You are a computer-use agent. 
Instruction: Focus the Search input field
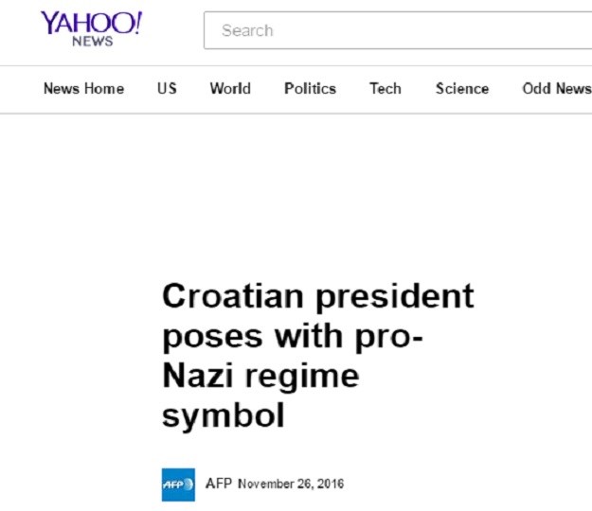click(398, 30)
